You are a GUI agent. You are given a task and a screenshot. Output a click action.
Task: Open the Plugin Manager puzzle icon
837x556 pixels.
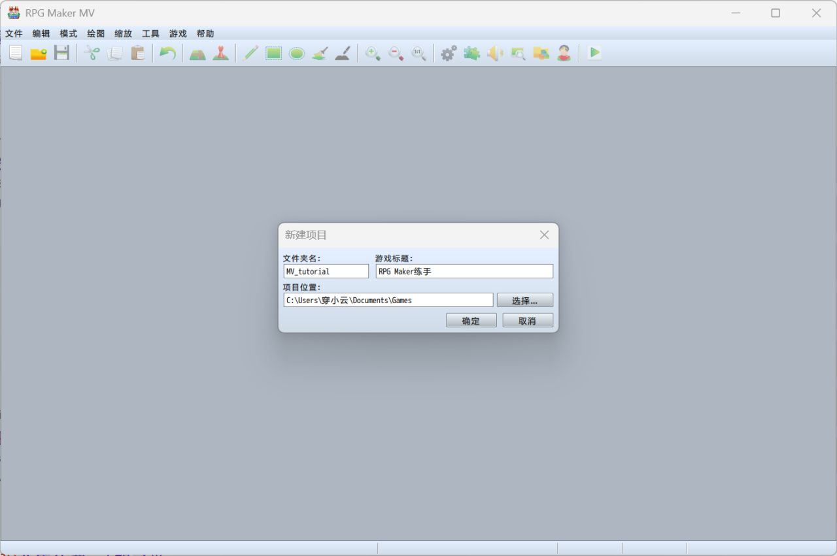[471, 53]
